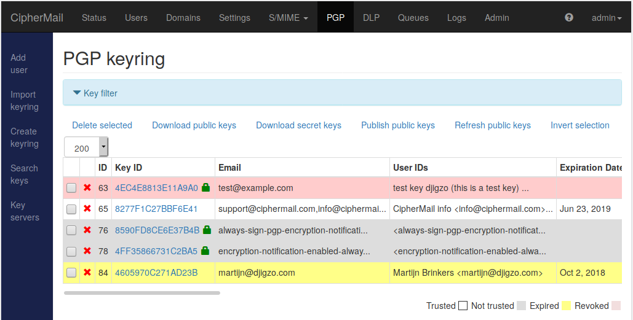
Task: Click red X icon for key 63
Action: [x=87, y=188]
